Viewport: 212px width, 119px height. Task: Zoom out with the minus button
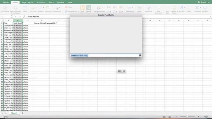176,117
